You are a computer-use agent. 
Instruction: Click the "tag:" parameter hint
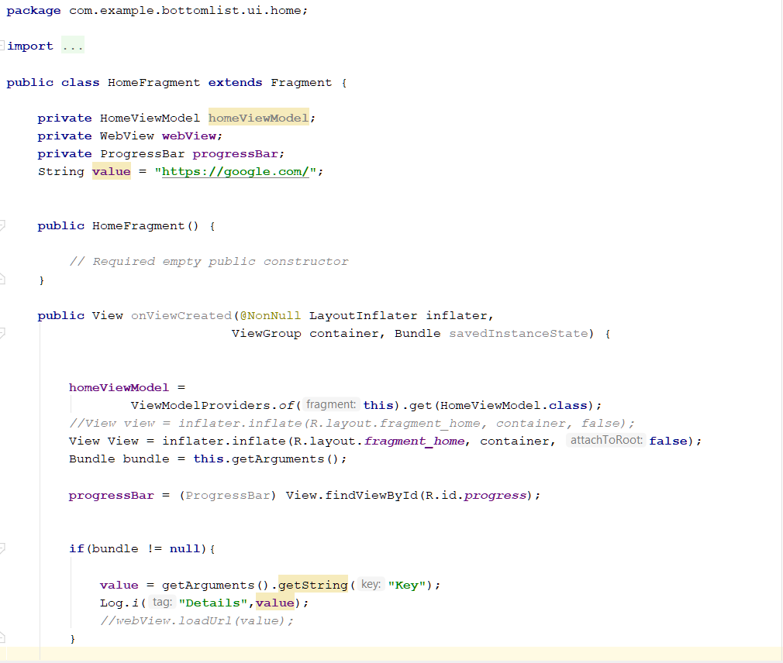pyautogui.click(x=162, y=602)
